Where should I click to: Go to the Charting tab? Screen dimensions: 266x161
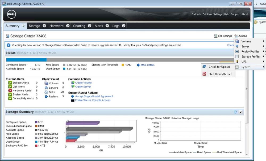pyautogui.click(x=79, y=26)
